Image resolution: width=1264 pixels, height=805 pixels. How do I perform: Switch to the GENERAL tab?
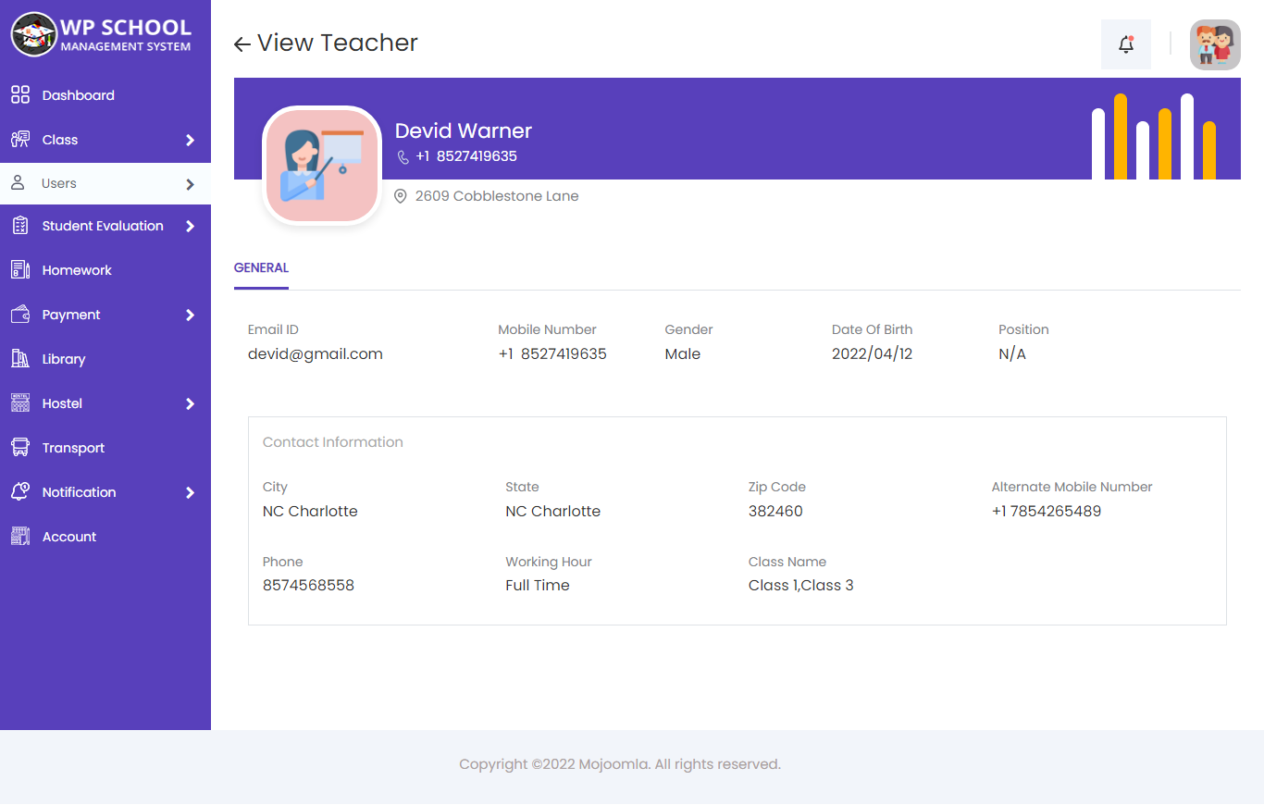[x=261, y=267]
